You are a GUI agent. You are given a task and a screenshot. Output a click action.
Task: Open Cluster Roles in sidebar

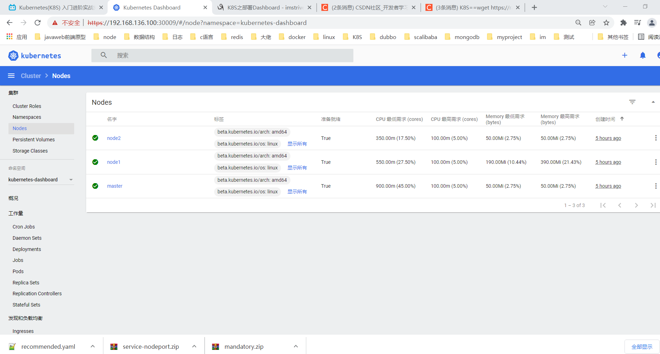point(27,106)
